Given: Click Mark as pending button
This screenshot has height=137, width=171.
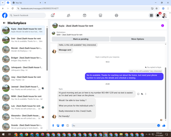Looking at the screenshot, I should pyautogui.click(x=81, y=39).
